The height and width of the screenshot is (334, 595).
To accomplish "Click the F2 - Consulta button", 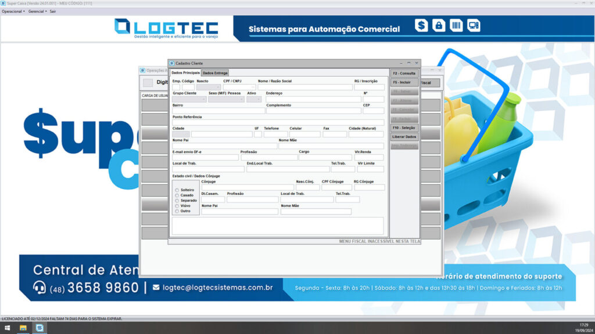I will click(404, 74).
